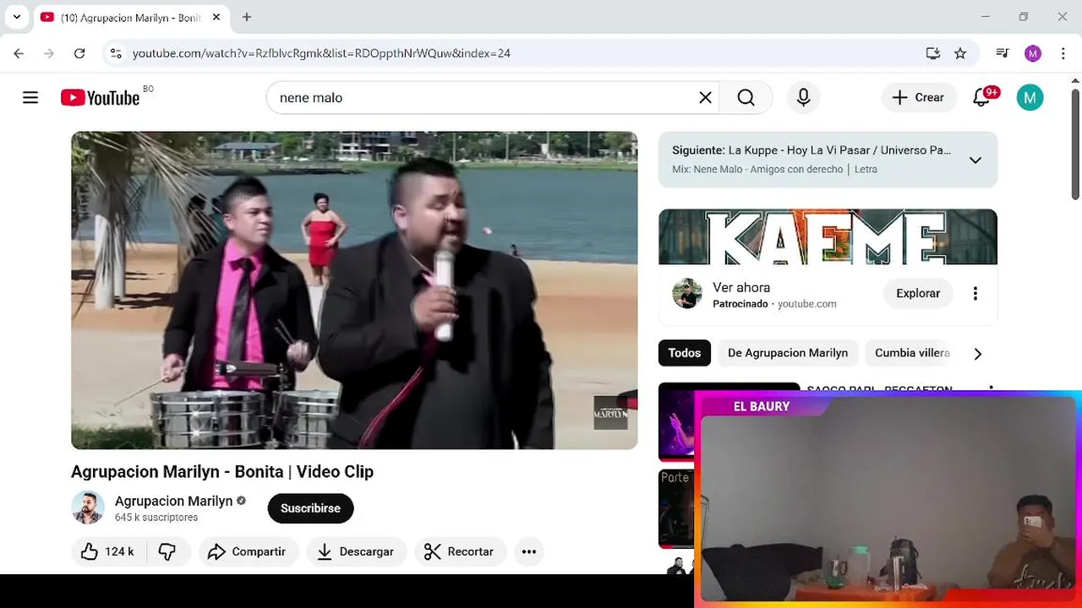
Task: Click the channel watermark on video
Action: point(610,413)
